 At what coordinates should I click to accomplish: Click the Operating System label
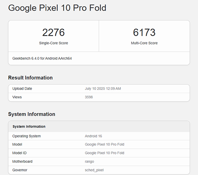pos(26,136)
